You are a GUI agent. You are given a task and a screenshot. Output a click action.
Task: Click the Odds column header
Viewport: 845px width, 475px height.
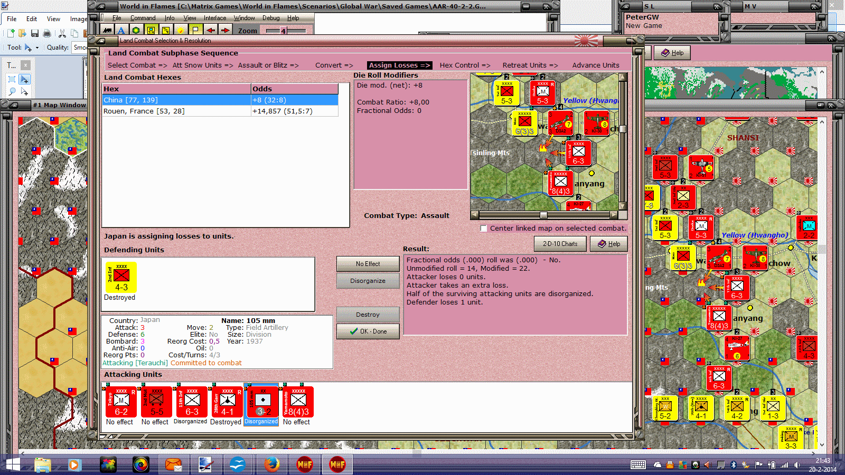click(294, 89)
